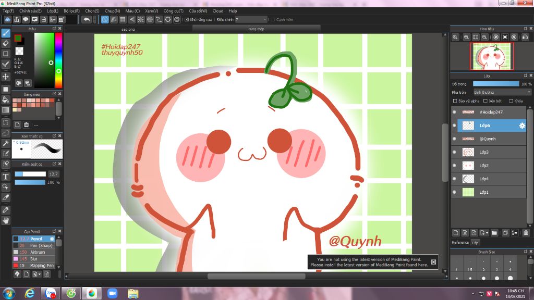Enable parallel lines snap guide
534x300 pixels.
click(114, 20)
